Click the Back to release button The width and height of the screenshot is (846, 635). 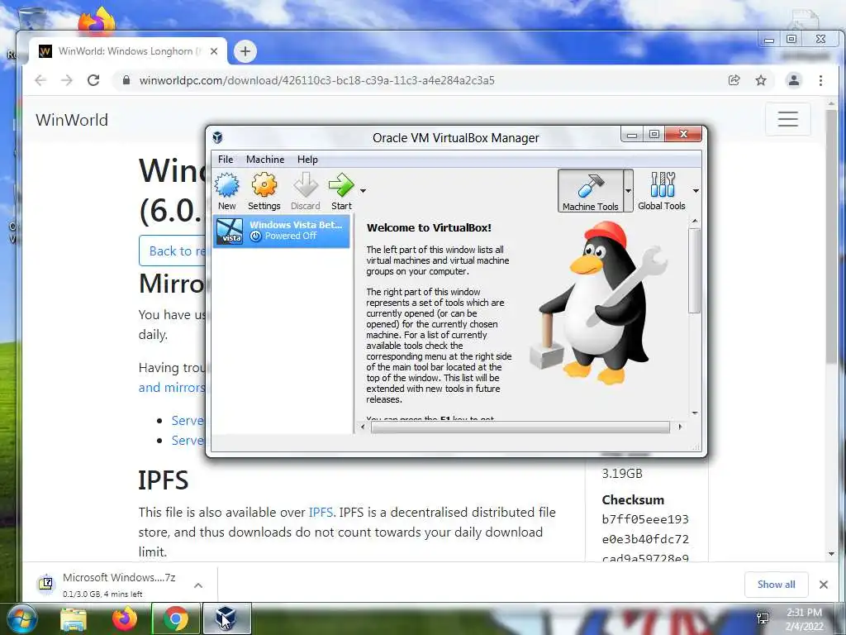click(x=173, y=251)
